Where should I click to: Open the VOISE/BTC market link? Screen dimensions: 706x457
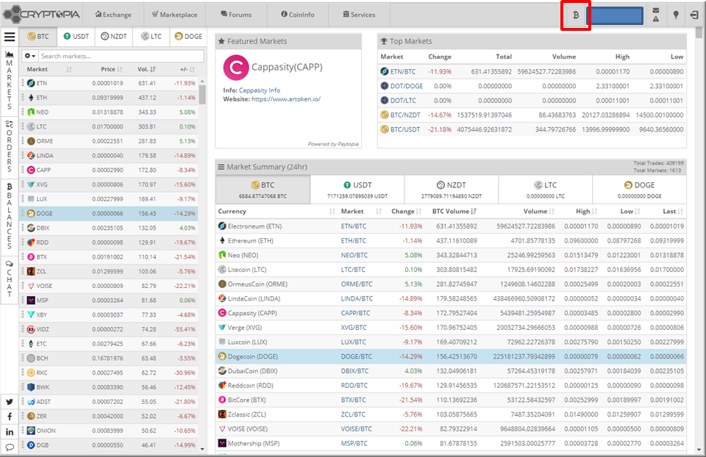coord(356,429)
